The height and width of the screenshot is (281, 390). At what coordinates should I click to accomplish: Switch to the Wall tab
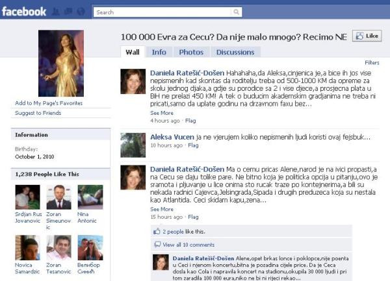[x=133, y=52]
